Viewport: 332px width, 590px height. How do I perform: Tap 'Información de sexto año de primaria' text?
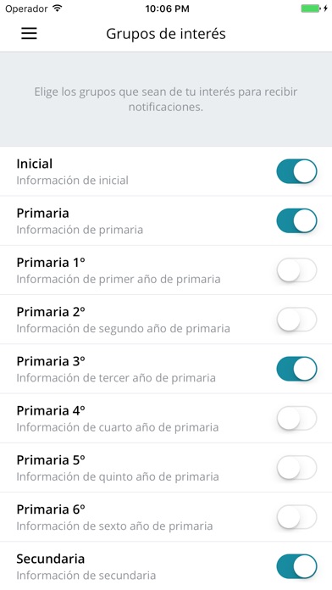pyautogui.click(x=114, y=526)
